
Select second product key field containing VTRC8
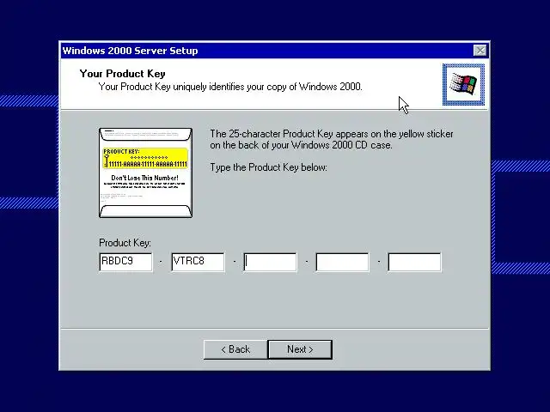pyautogui.click(x=199, y=262)
